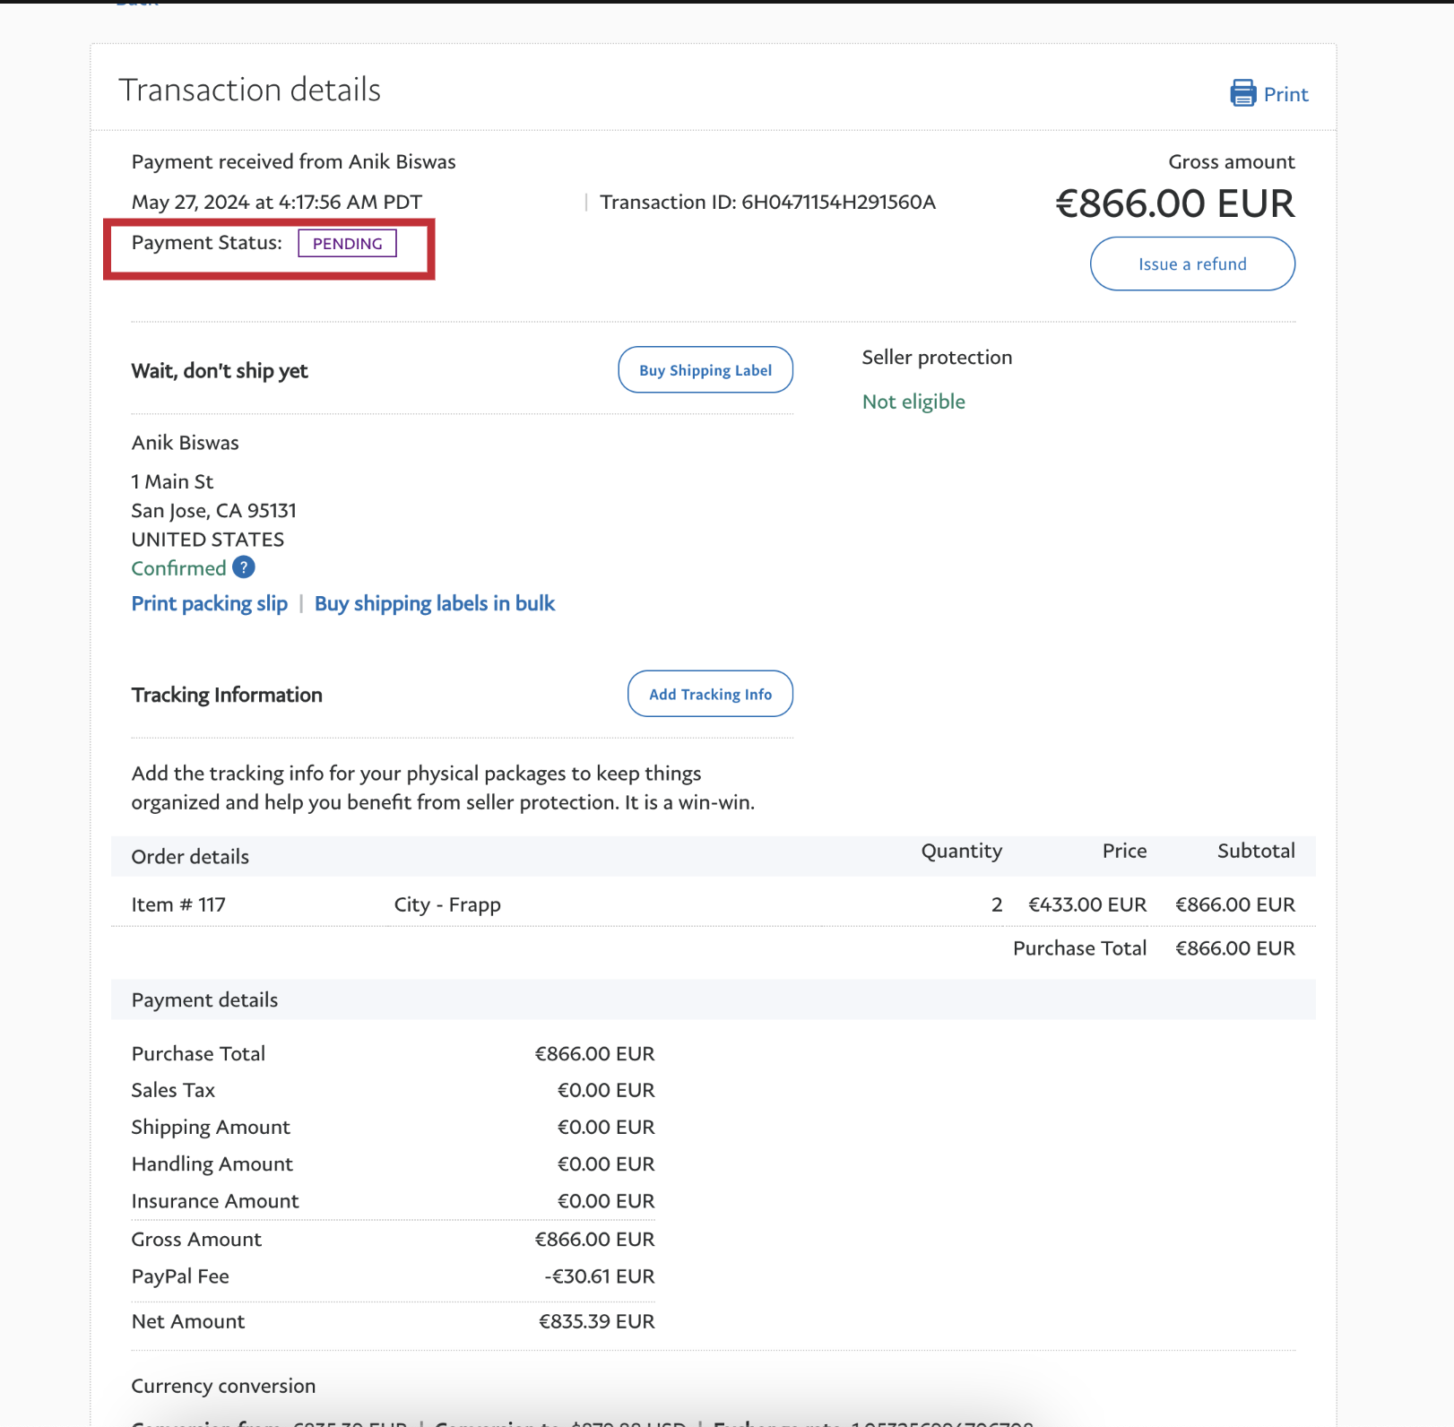
Task: Click the Transaction ID text
Action: click(767, 203)
